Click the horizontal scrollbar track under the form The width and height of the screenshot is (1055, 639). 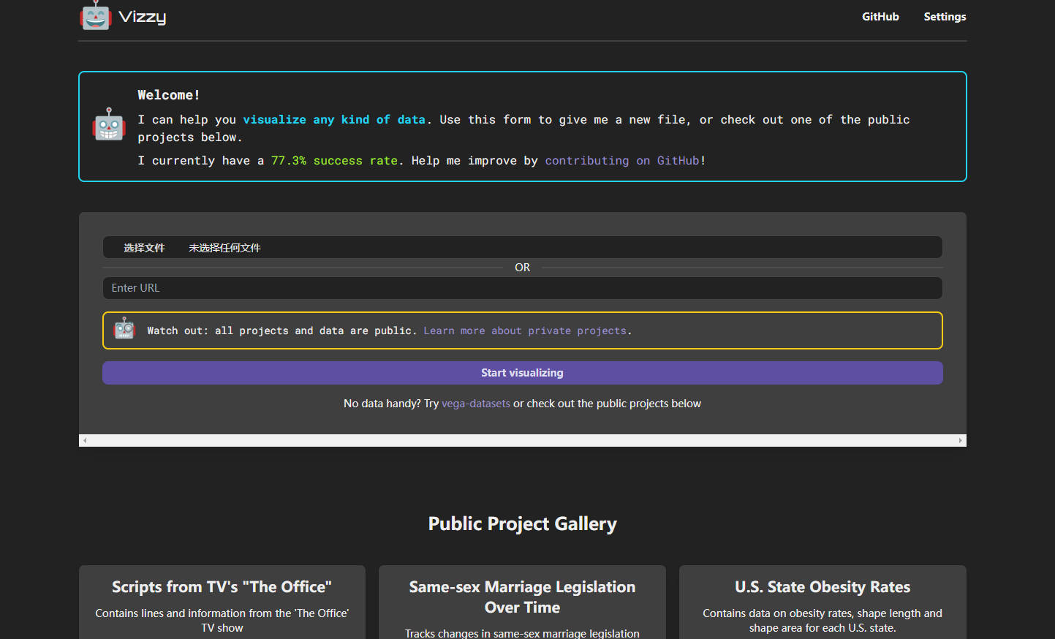522,440
